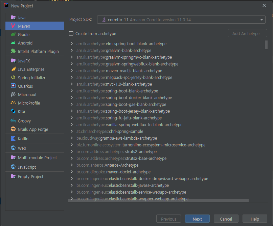Viewport: 273px width, 226px height.
Task: Click Add Archetype button
Action: click(x=247, y=33)
